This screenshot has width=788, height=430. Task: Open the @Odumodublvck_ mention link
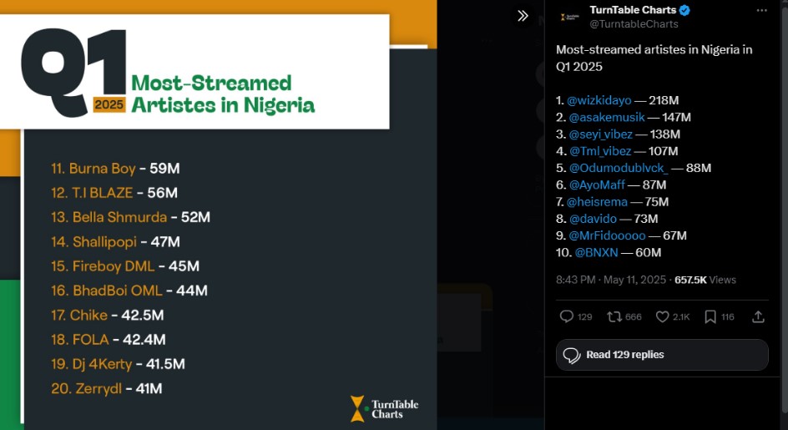(619, 169)
